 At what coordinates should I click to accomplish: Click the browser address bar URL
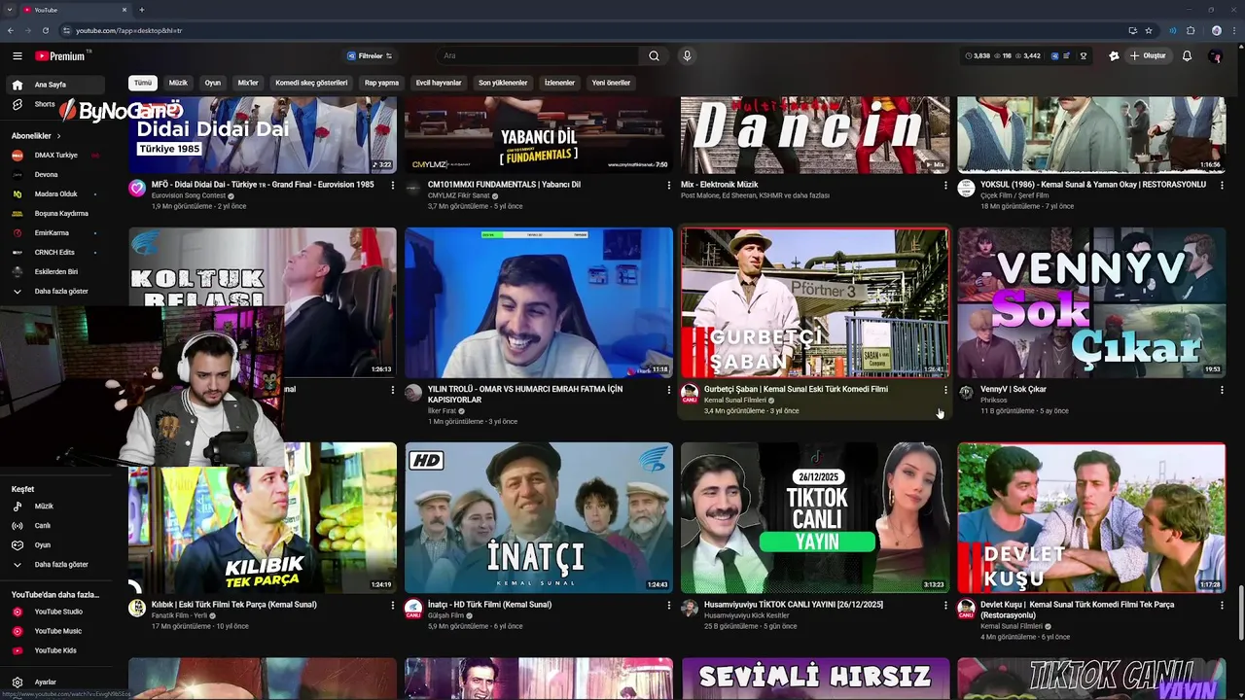click(128, 30)
